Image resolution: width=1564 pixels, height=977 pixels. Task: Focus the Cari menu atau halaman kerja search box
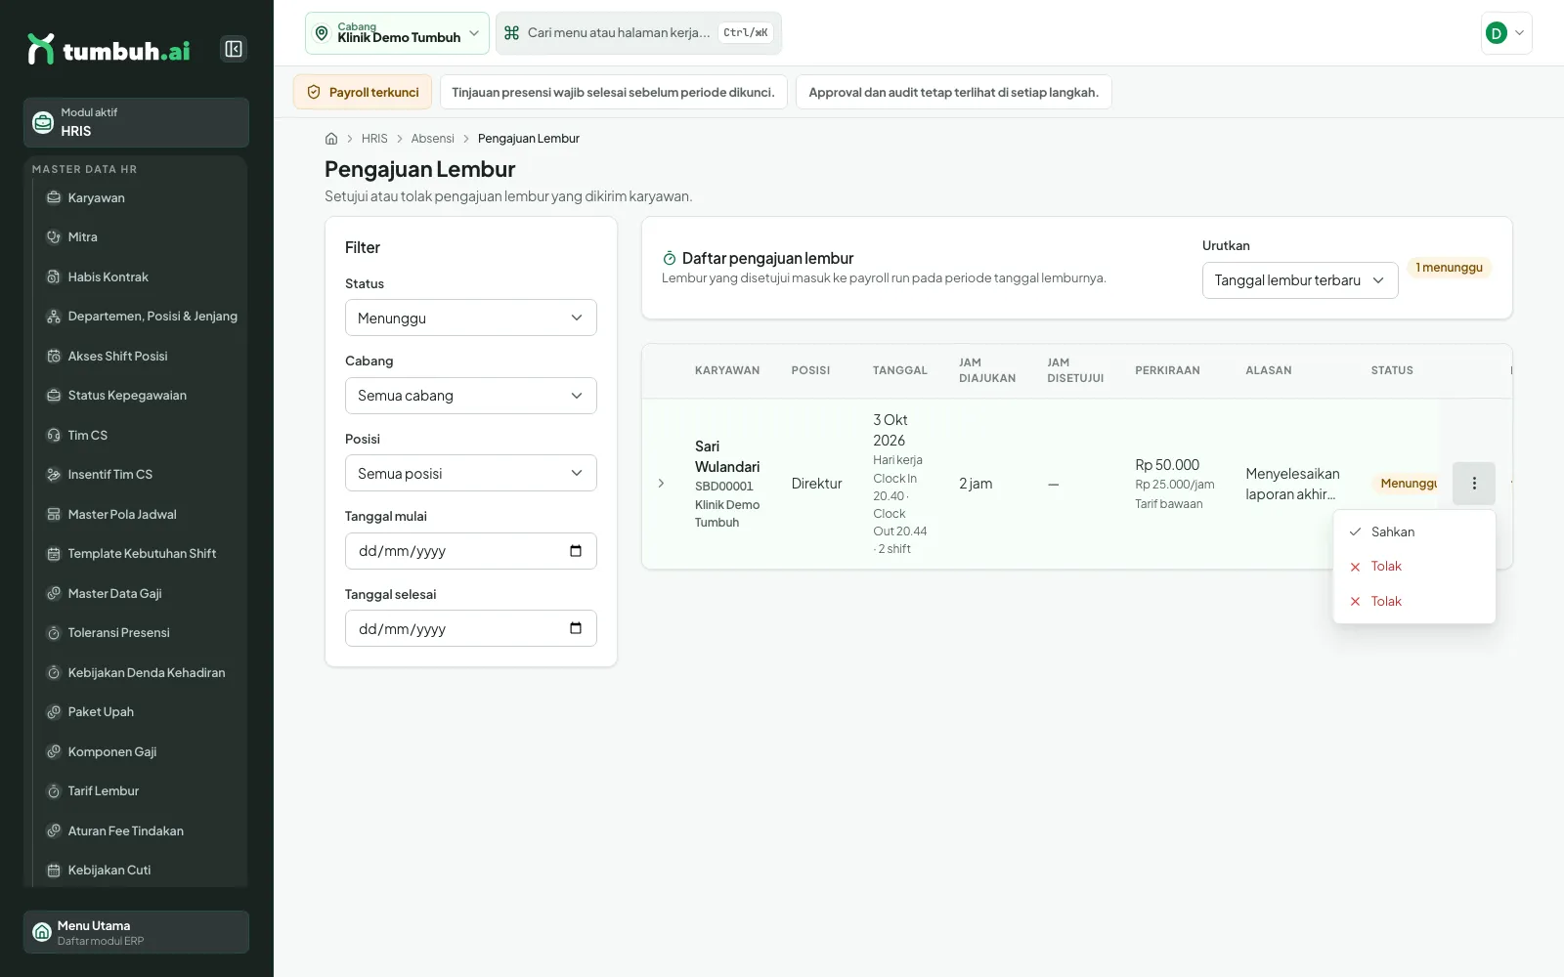(638, 33)
